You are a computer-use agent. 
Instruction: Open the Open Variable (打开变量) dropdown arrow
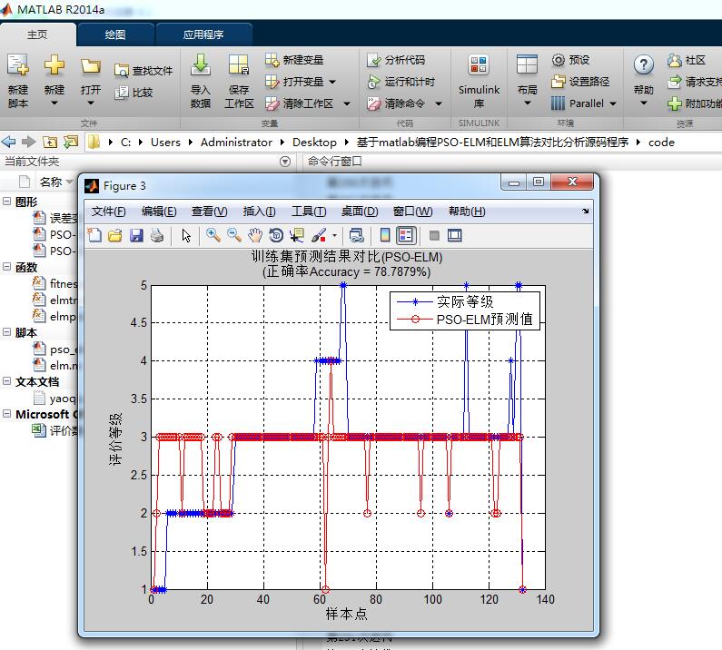pyautogui.click(x=332, y=82)
